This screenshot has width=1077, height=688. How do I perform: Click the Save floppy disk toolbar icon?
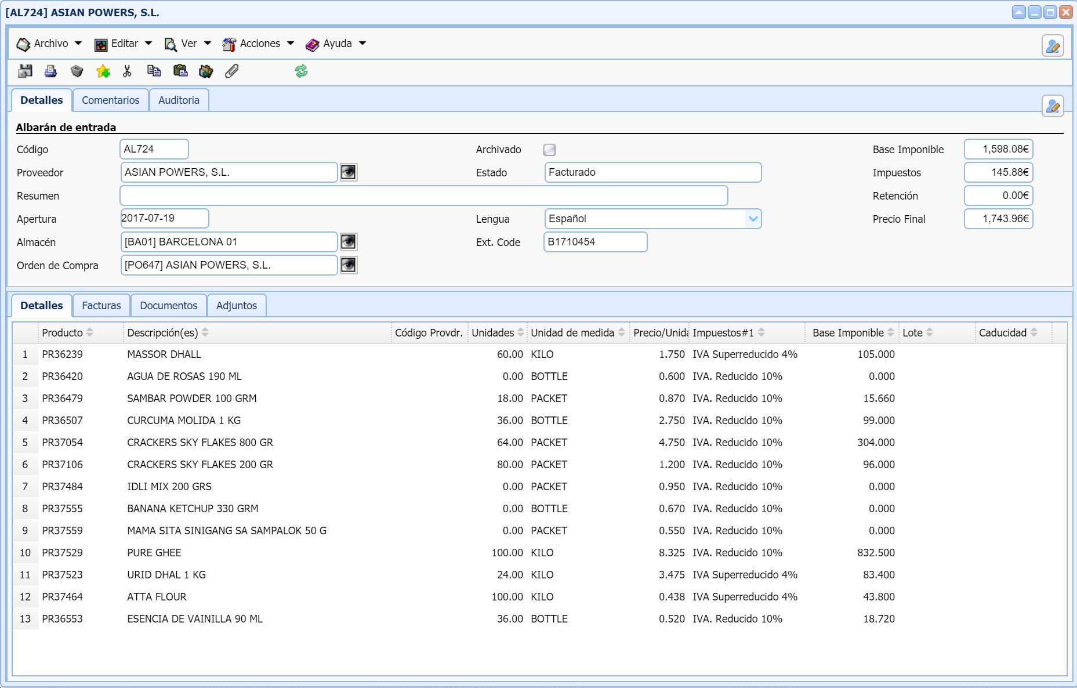(x=26, y=71)
